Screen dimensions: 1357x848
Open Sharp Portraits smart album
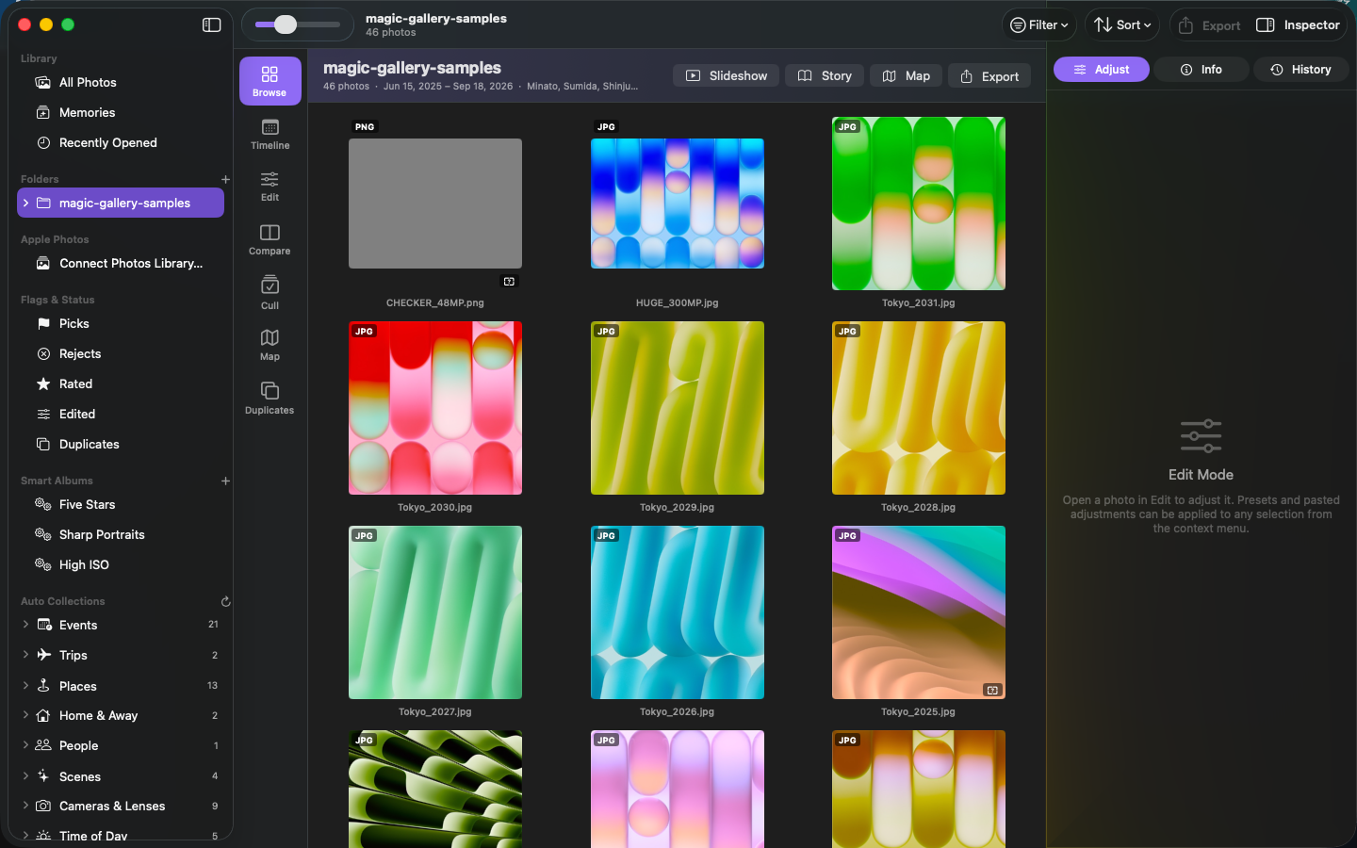[x=121, y=535]
